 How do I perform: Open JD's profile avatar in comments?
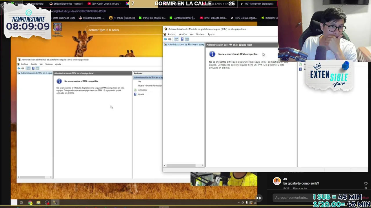pyautogui.click(x=277, y=181)
